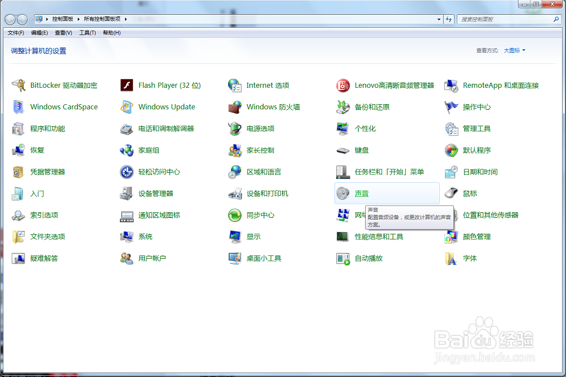The image size is (566, 377).
Task: Click the Back navigation button
Action: click(x=10, y=19)
